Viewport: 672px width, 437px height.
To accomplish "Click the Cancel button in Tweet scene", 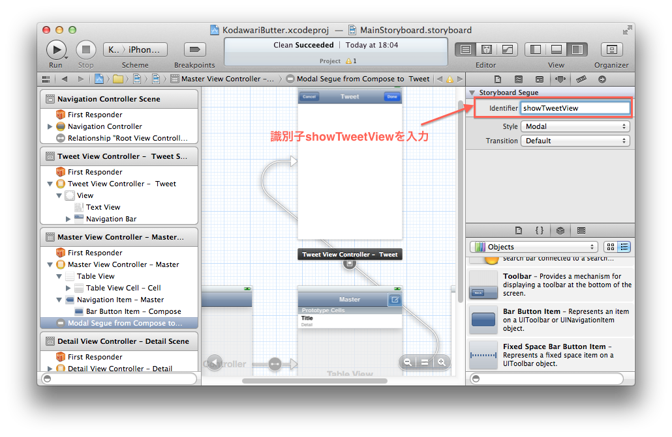I will coord(309,97).
